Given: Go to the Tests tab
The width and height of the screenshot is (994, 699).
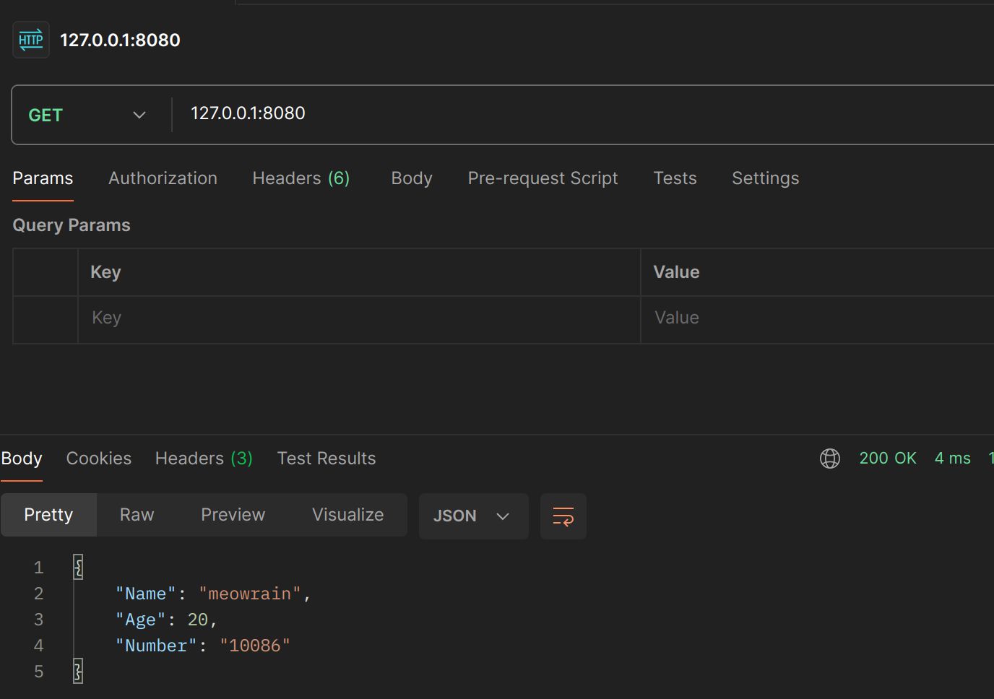Looking at the screenshot, I should 675,178.
